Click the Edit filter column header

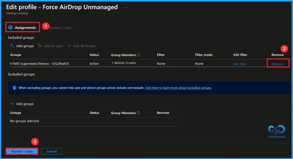pyautogui.click(x=240, y=55)
